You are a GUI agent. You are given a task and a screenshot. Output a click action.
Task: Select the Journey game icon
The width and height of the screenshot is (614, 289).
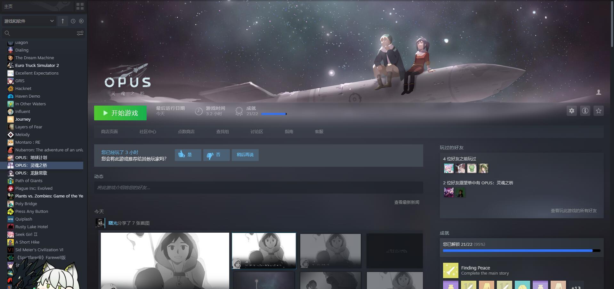(11, 119)
